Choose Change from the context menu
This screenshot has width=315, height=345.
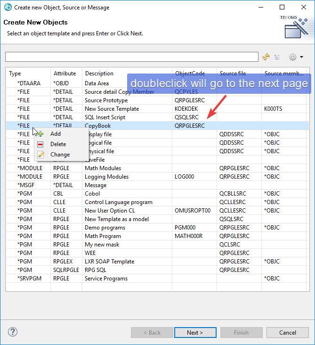[60, 155]
